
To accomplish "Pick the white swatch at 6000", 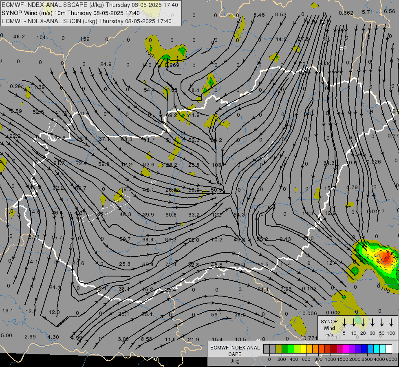I will [x=388, y=349].
